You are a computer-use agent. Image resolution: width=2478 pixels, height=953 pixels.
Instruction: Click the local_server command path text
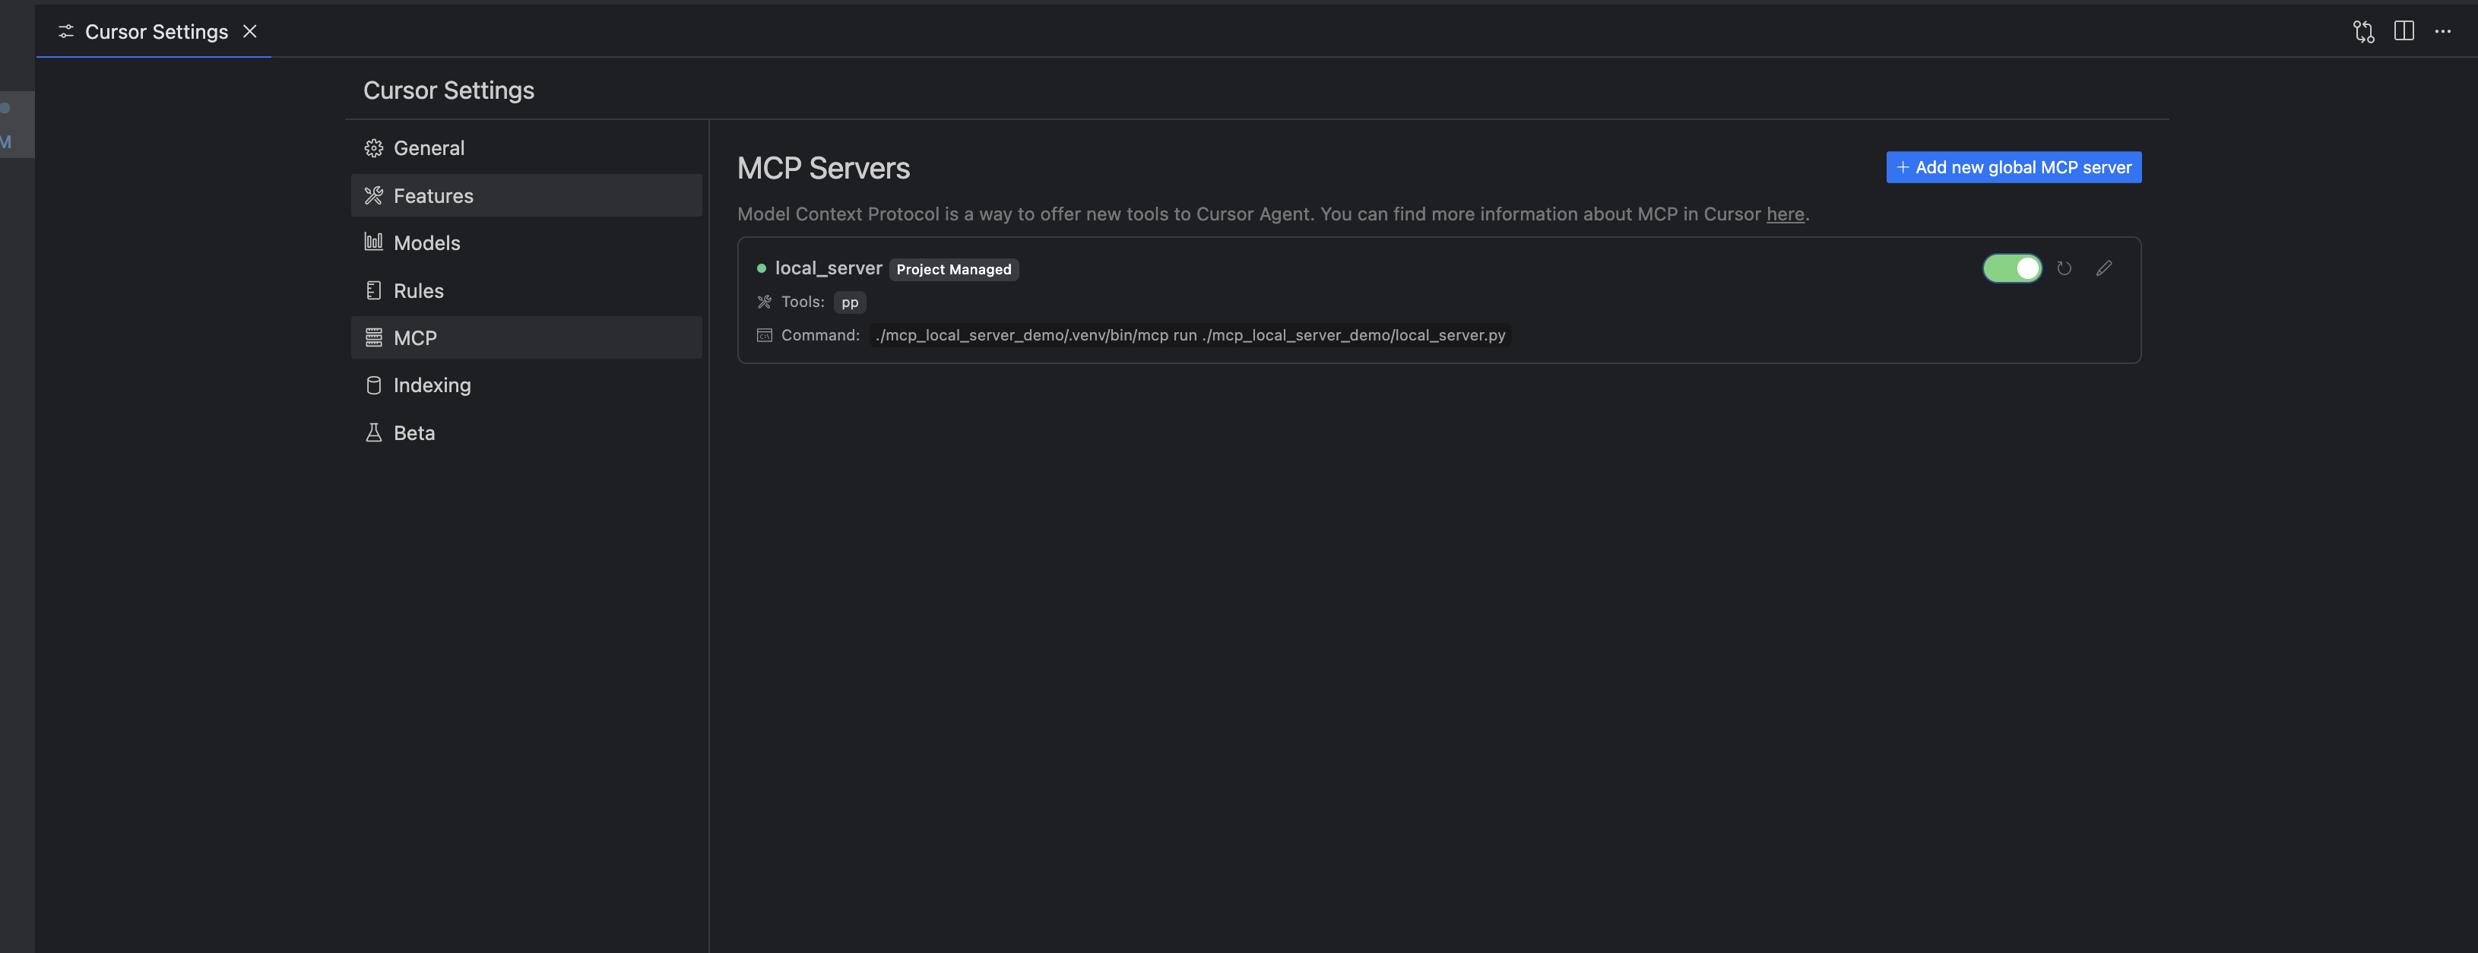point(1190,334)
